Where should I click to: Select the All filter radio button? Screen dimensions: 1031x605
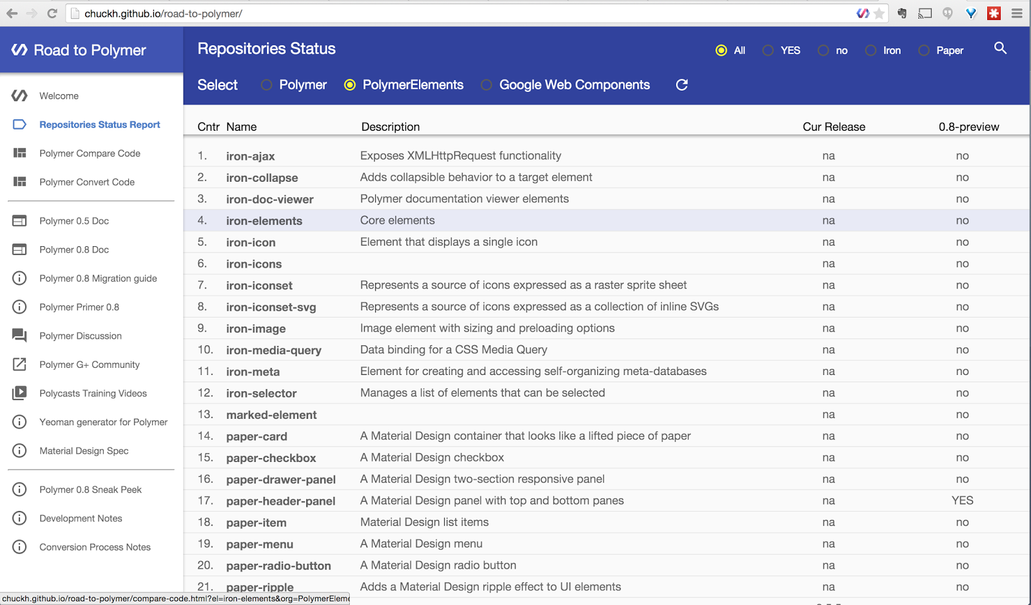721,50
